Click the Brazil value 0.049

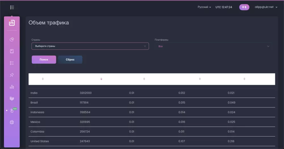tap(231, 102)
